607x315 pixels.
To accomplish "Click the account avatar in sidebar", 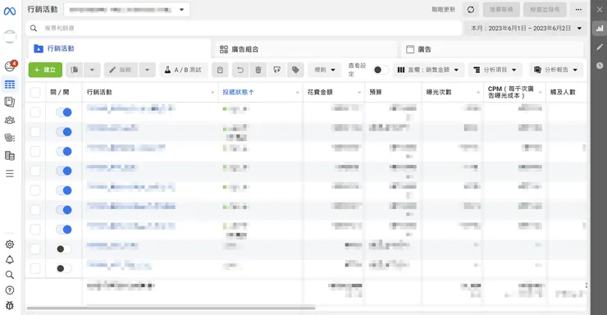I will pos(10,37).
